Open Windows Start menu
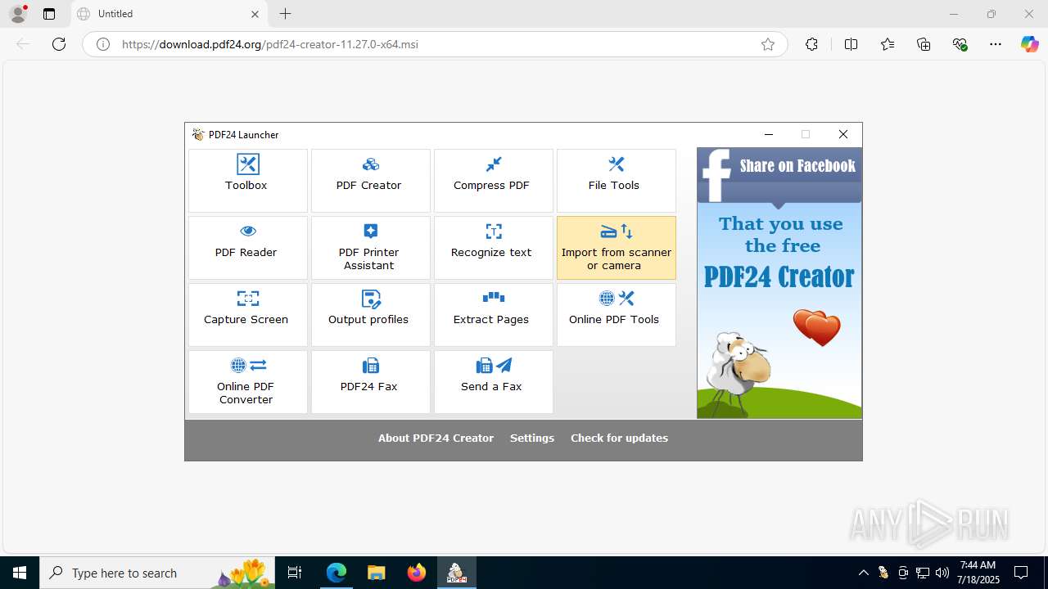The height and width of the screenshot is (589, 1048). point(20,573)
